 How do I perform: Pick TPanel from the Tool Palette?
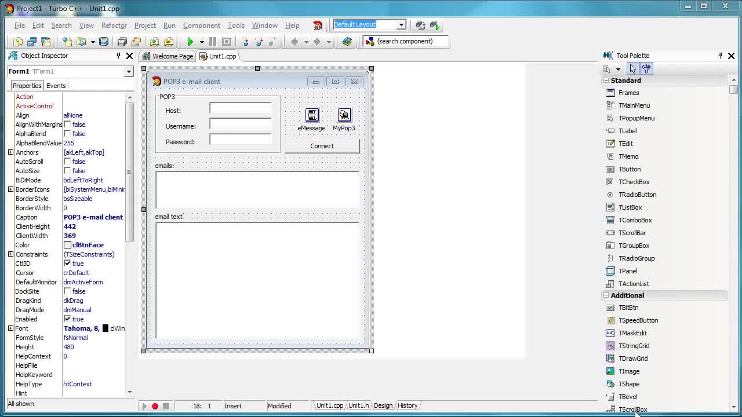point(621,271)
